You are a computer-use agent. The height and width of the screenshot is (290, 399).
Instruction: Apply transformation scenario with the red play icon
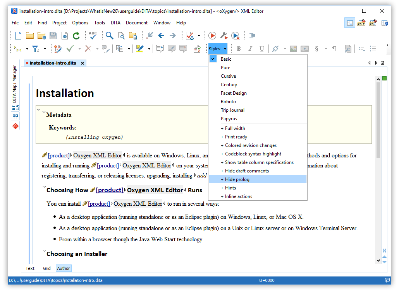coord(212,36)
